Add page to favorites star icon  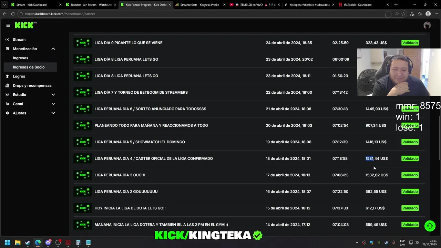pos(403,14)
